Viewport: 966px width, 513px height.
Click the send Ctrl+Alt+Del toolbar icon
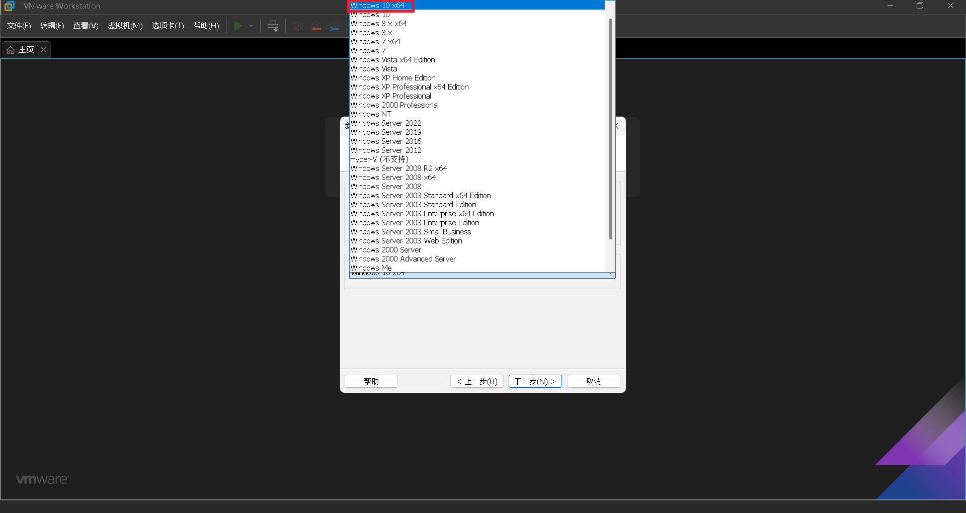273,26
